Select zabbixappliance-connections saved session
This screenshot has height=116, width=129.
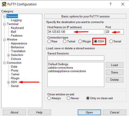click(x=67, y=71)
